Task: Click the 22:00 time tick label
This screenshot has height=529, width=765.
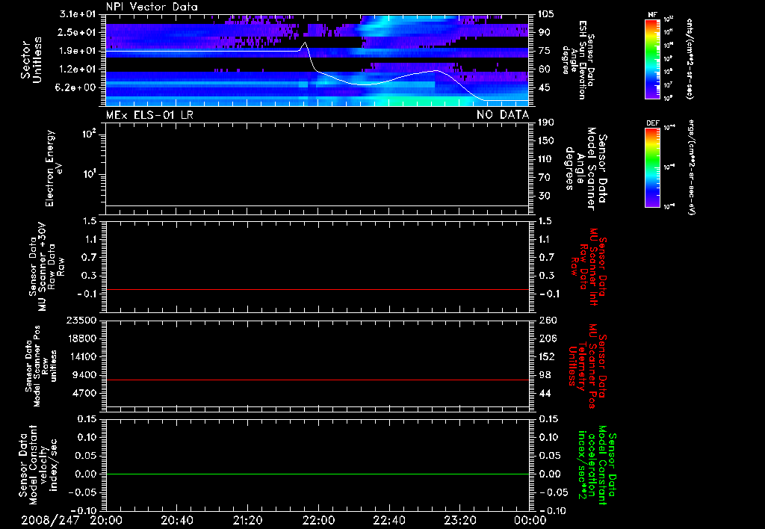Action: [x=318, y=521]
